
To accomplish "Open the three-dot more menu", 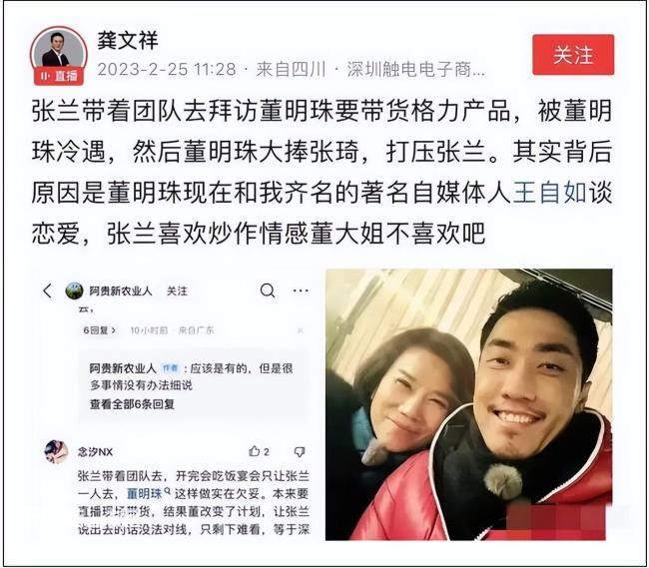I will coord(301,290).
